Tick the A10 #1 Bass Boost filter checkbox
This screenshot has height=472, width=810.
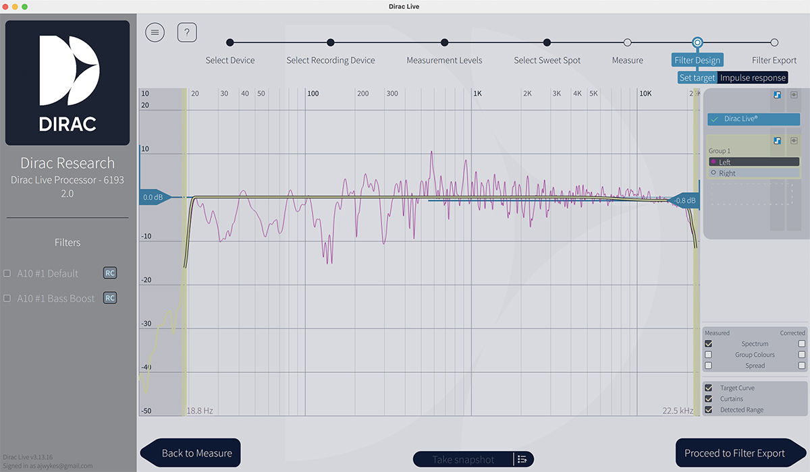7,298
